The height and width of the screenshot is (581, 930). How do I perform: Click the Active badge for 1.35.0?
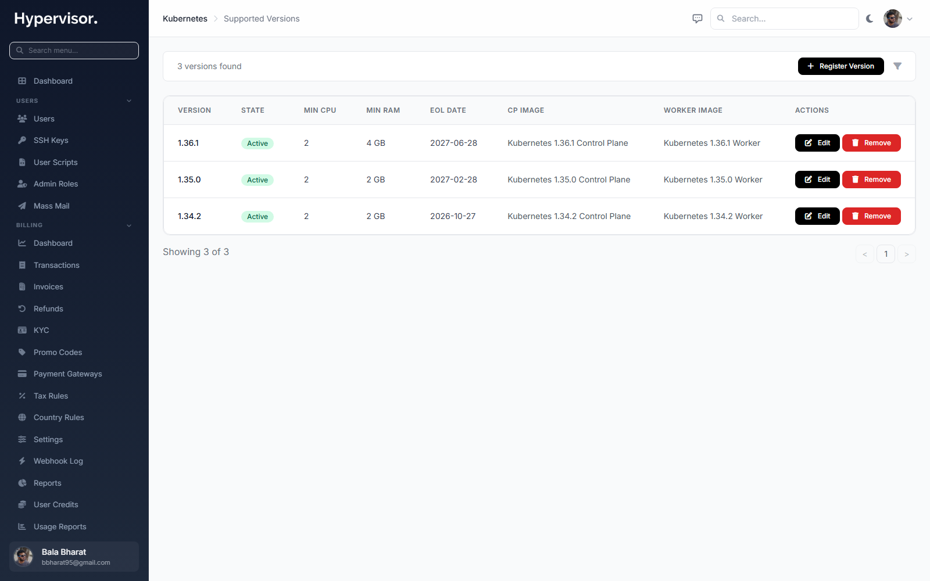coord(257,180)
